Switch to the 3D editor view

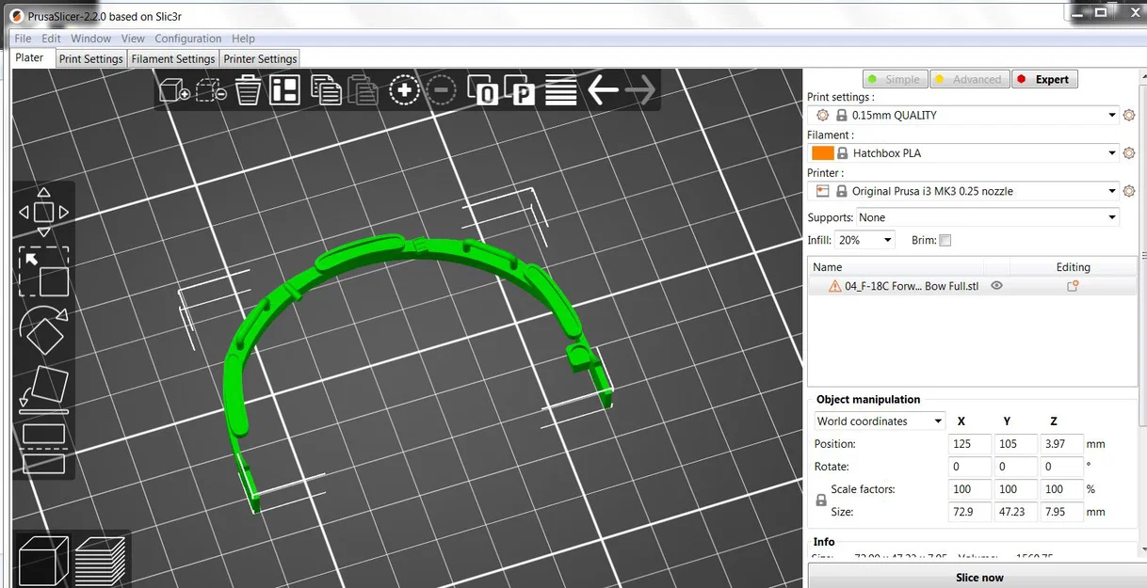click(x=43, y=561)
